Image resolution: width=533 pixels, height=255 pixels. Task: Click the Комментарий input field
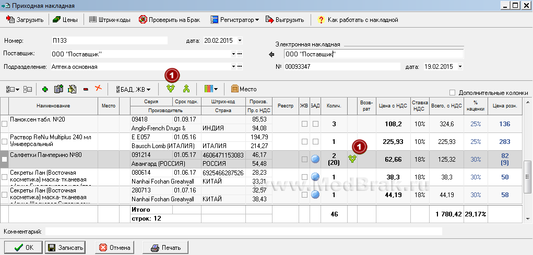tap(243, 232)
